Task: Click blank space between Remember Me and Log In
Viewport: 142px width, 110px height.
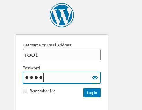Action: point(69,91)
